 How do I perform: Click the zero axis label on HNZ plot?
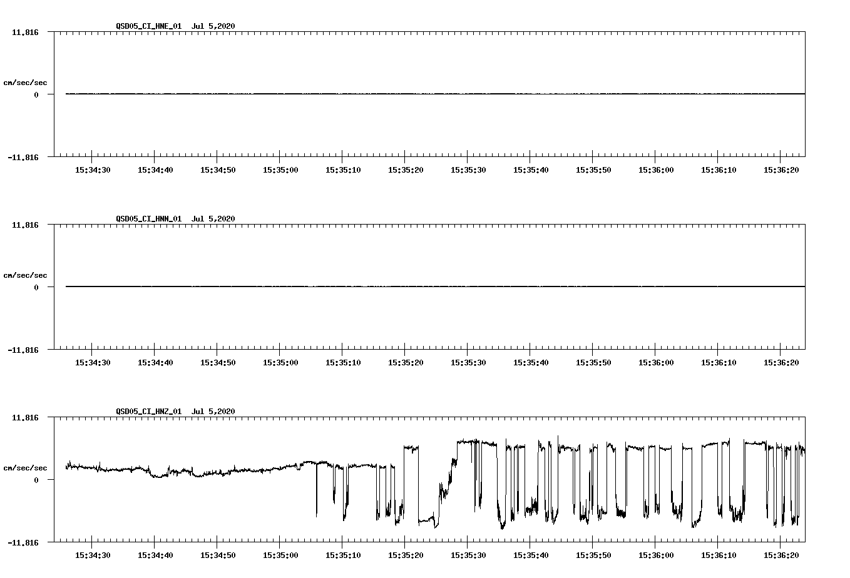tap(36, 480)
